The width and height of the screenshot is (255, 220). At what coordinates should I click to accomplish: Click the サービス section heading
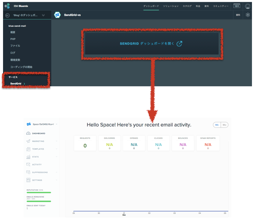(x=13, y=77)
